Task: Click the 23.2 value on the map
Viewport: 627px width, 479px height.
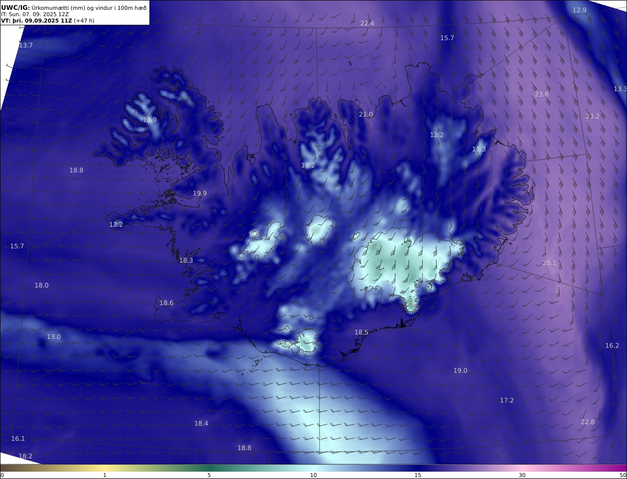Action: click(x=592, y=116)
